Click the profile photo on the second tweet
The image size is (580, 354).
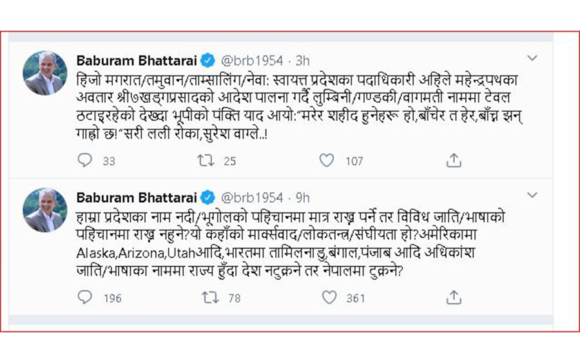pyautogui.click(x=44, y=210)
